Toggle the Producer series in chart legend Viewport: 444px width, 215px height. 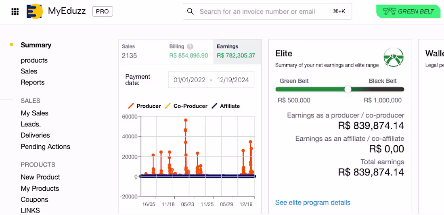point(145,106)
